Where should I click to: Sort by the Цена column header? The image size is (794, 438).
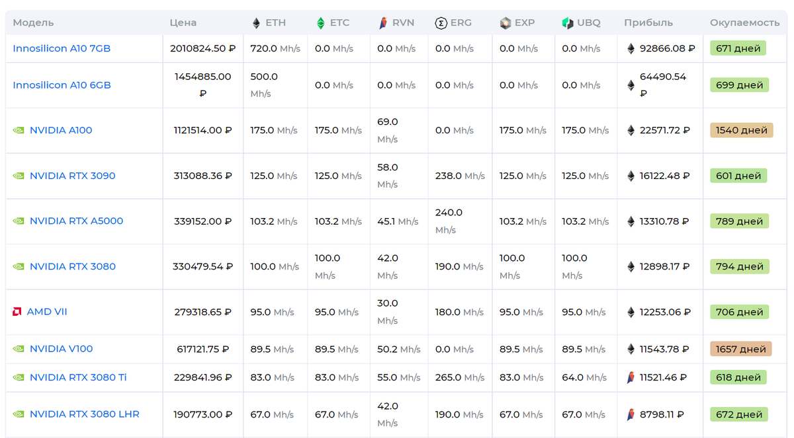pyautogui.click(x=183, y=22)
